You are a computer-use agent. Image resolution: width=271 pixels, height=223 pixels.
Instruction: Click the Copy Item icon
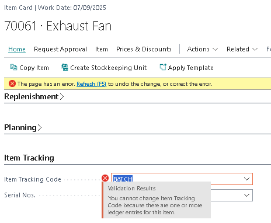13,67
